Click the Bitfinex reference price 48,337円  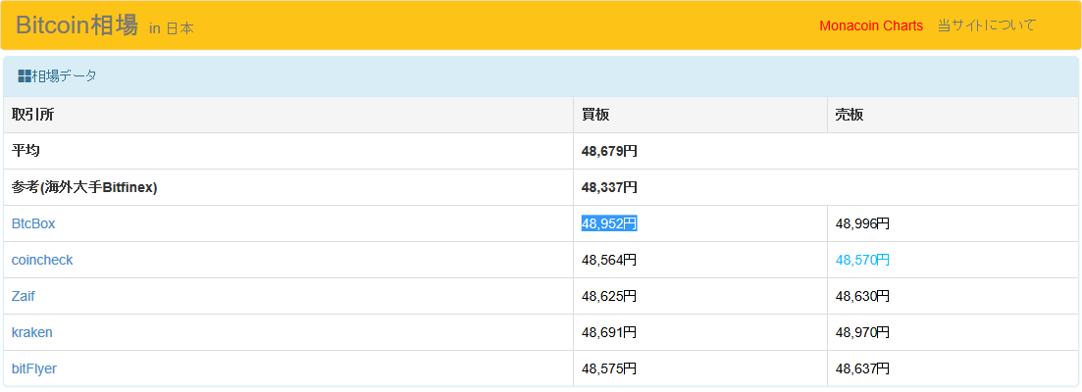coord(609,187)
